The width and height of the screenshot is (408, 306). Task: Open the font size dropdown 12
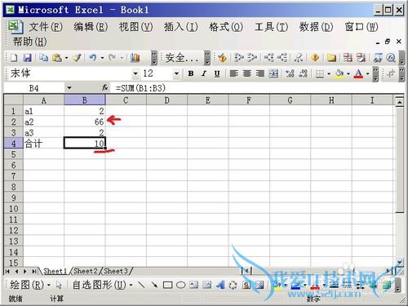point(176,73)
